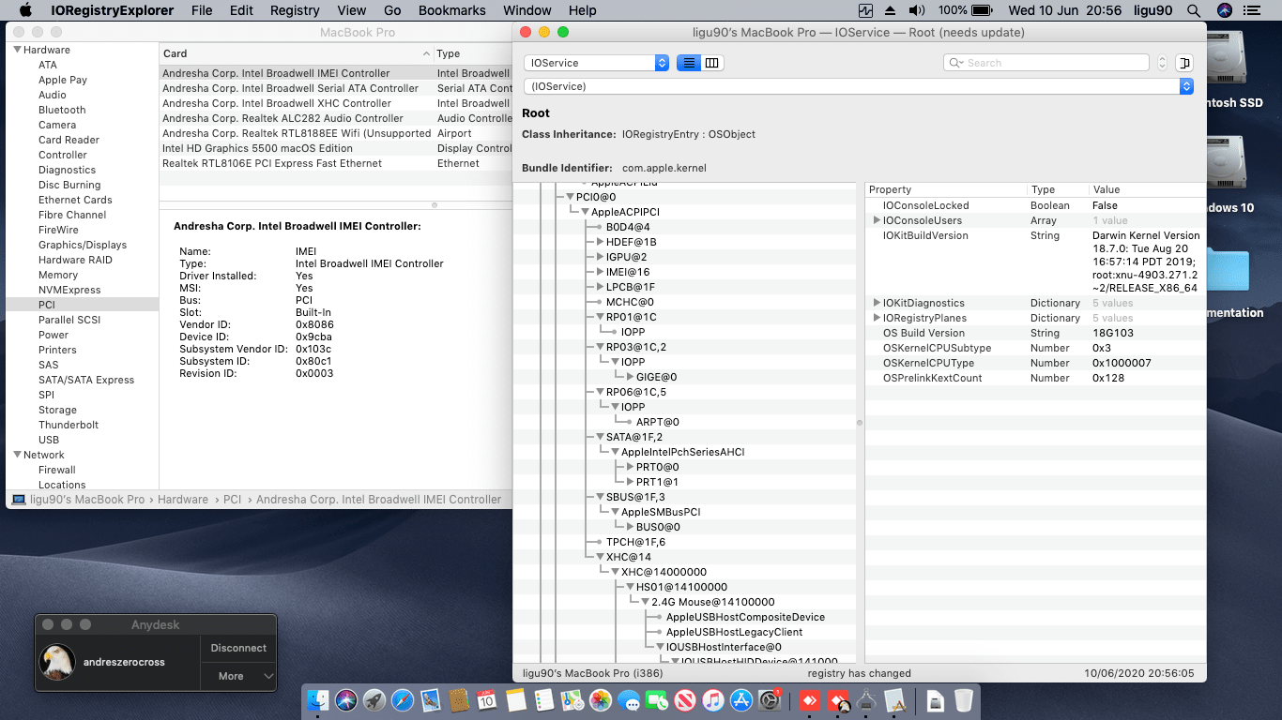The width and height of the screenshot is (1282, 720).
Task: Open System Preferences in the dock
Action: pos(770,699)
